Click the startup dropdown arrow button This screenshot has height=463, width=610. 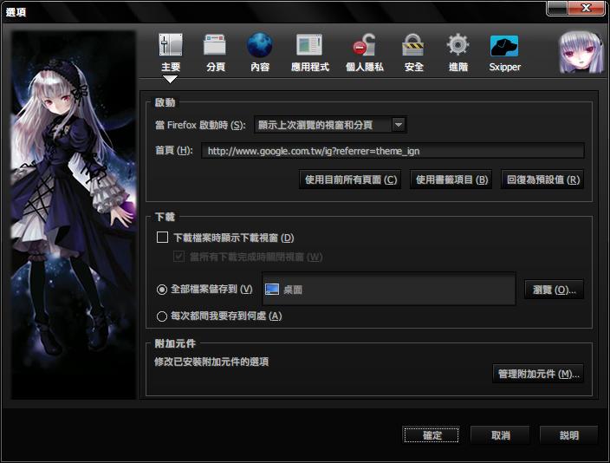398,125
